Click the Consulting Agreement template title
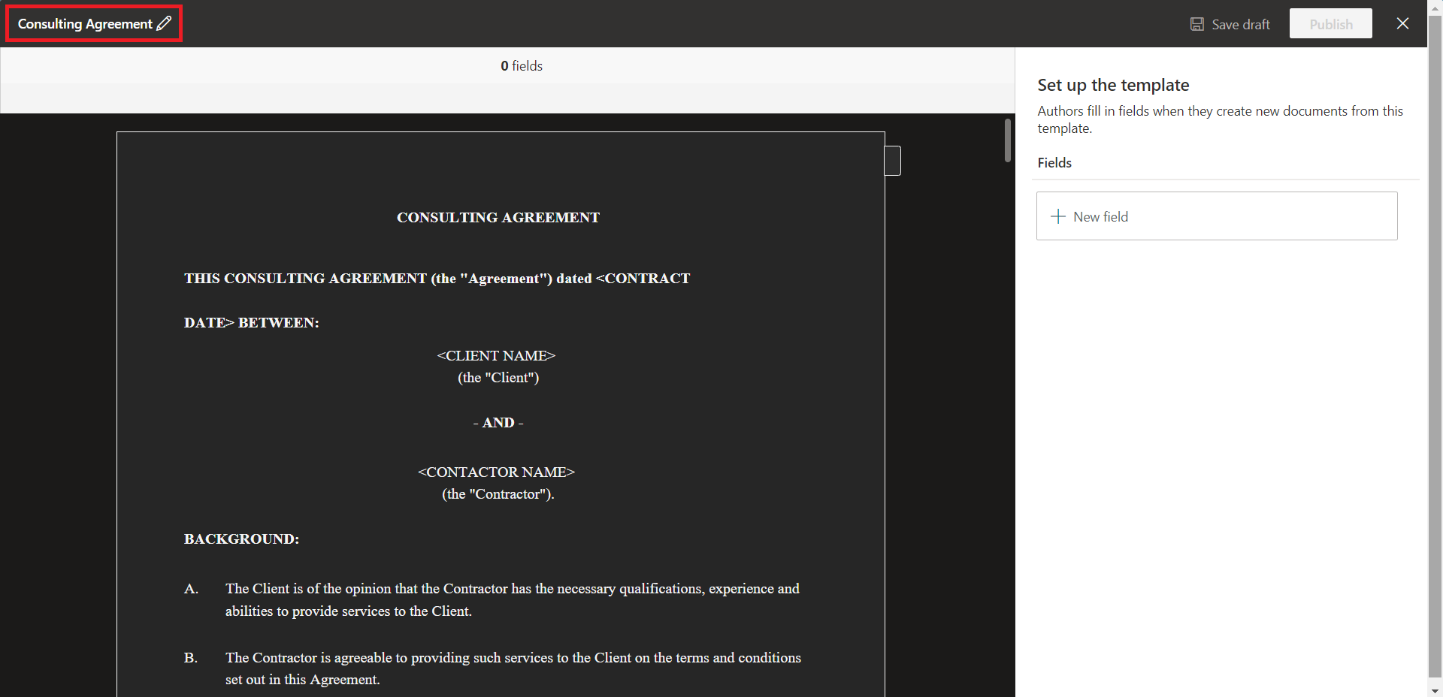The image size is (1443, 697). tap(85, 24)
